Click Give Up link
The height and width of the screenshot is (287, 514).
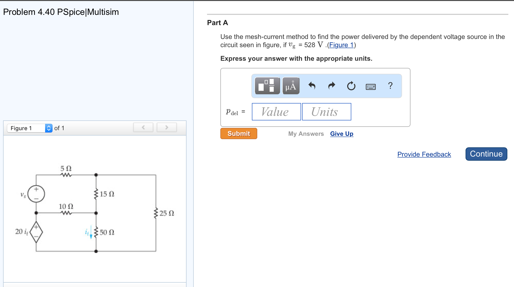(342, 134)
